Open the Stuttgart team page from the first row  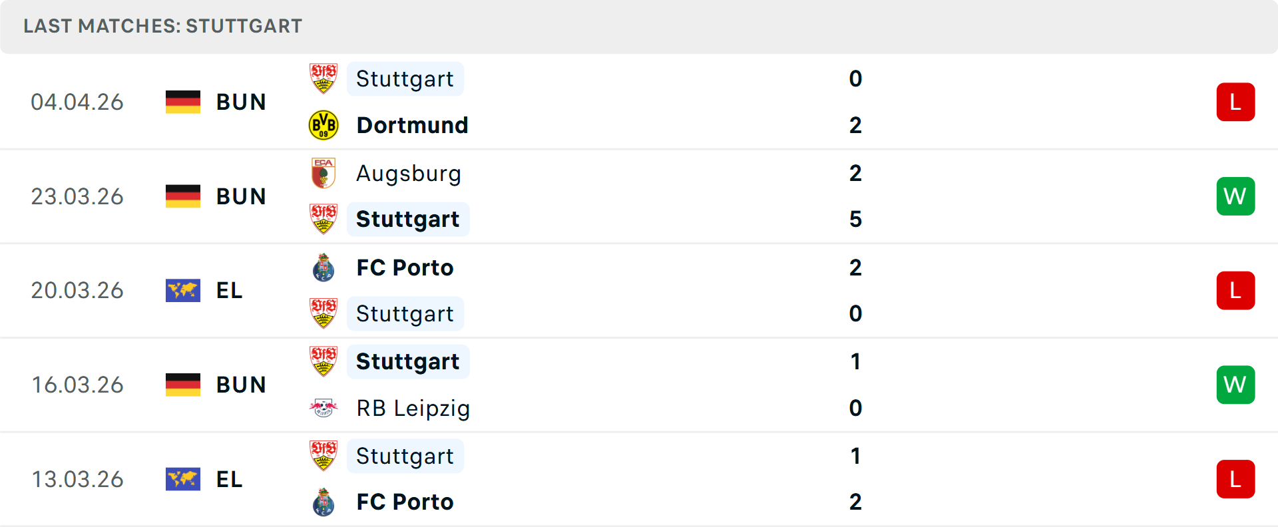[405, 79]
